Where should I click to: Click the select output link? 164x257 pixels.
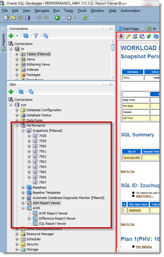tap(144, 196)
